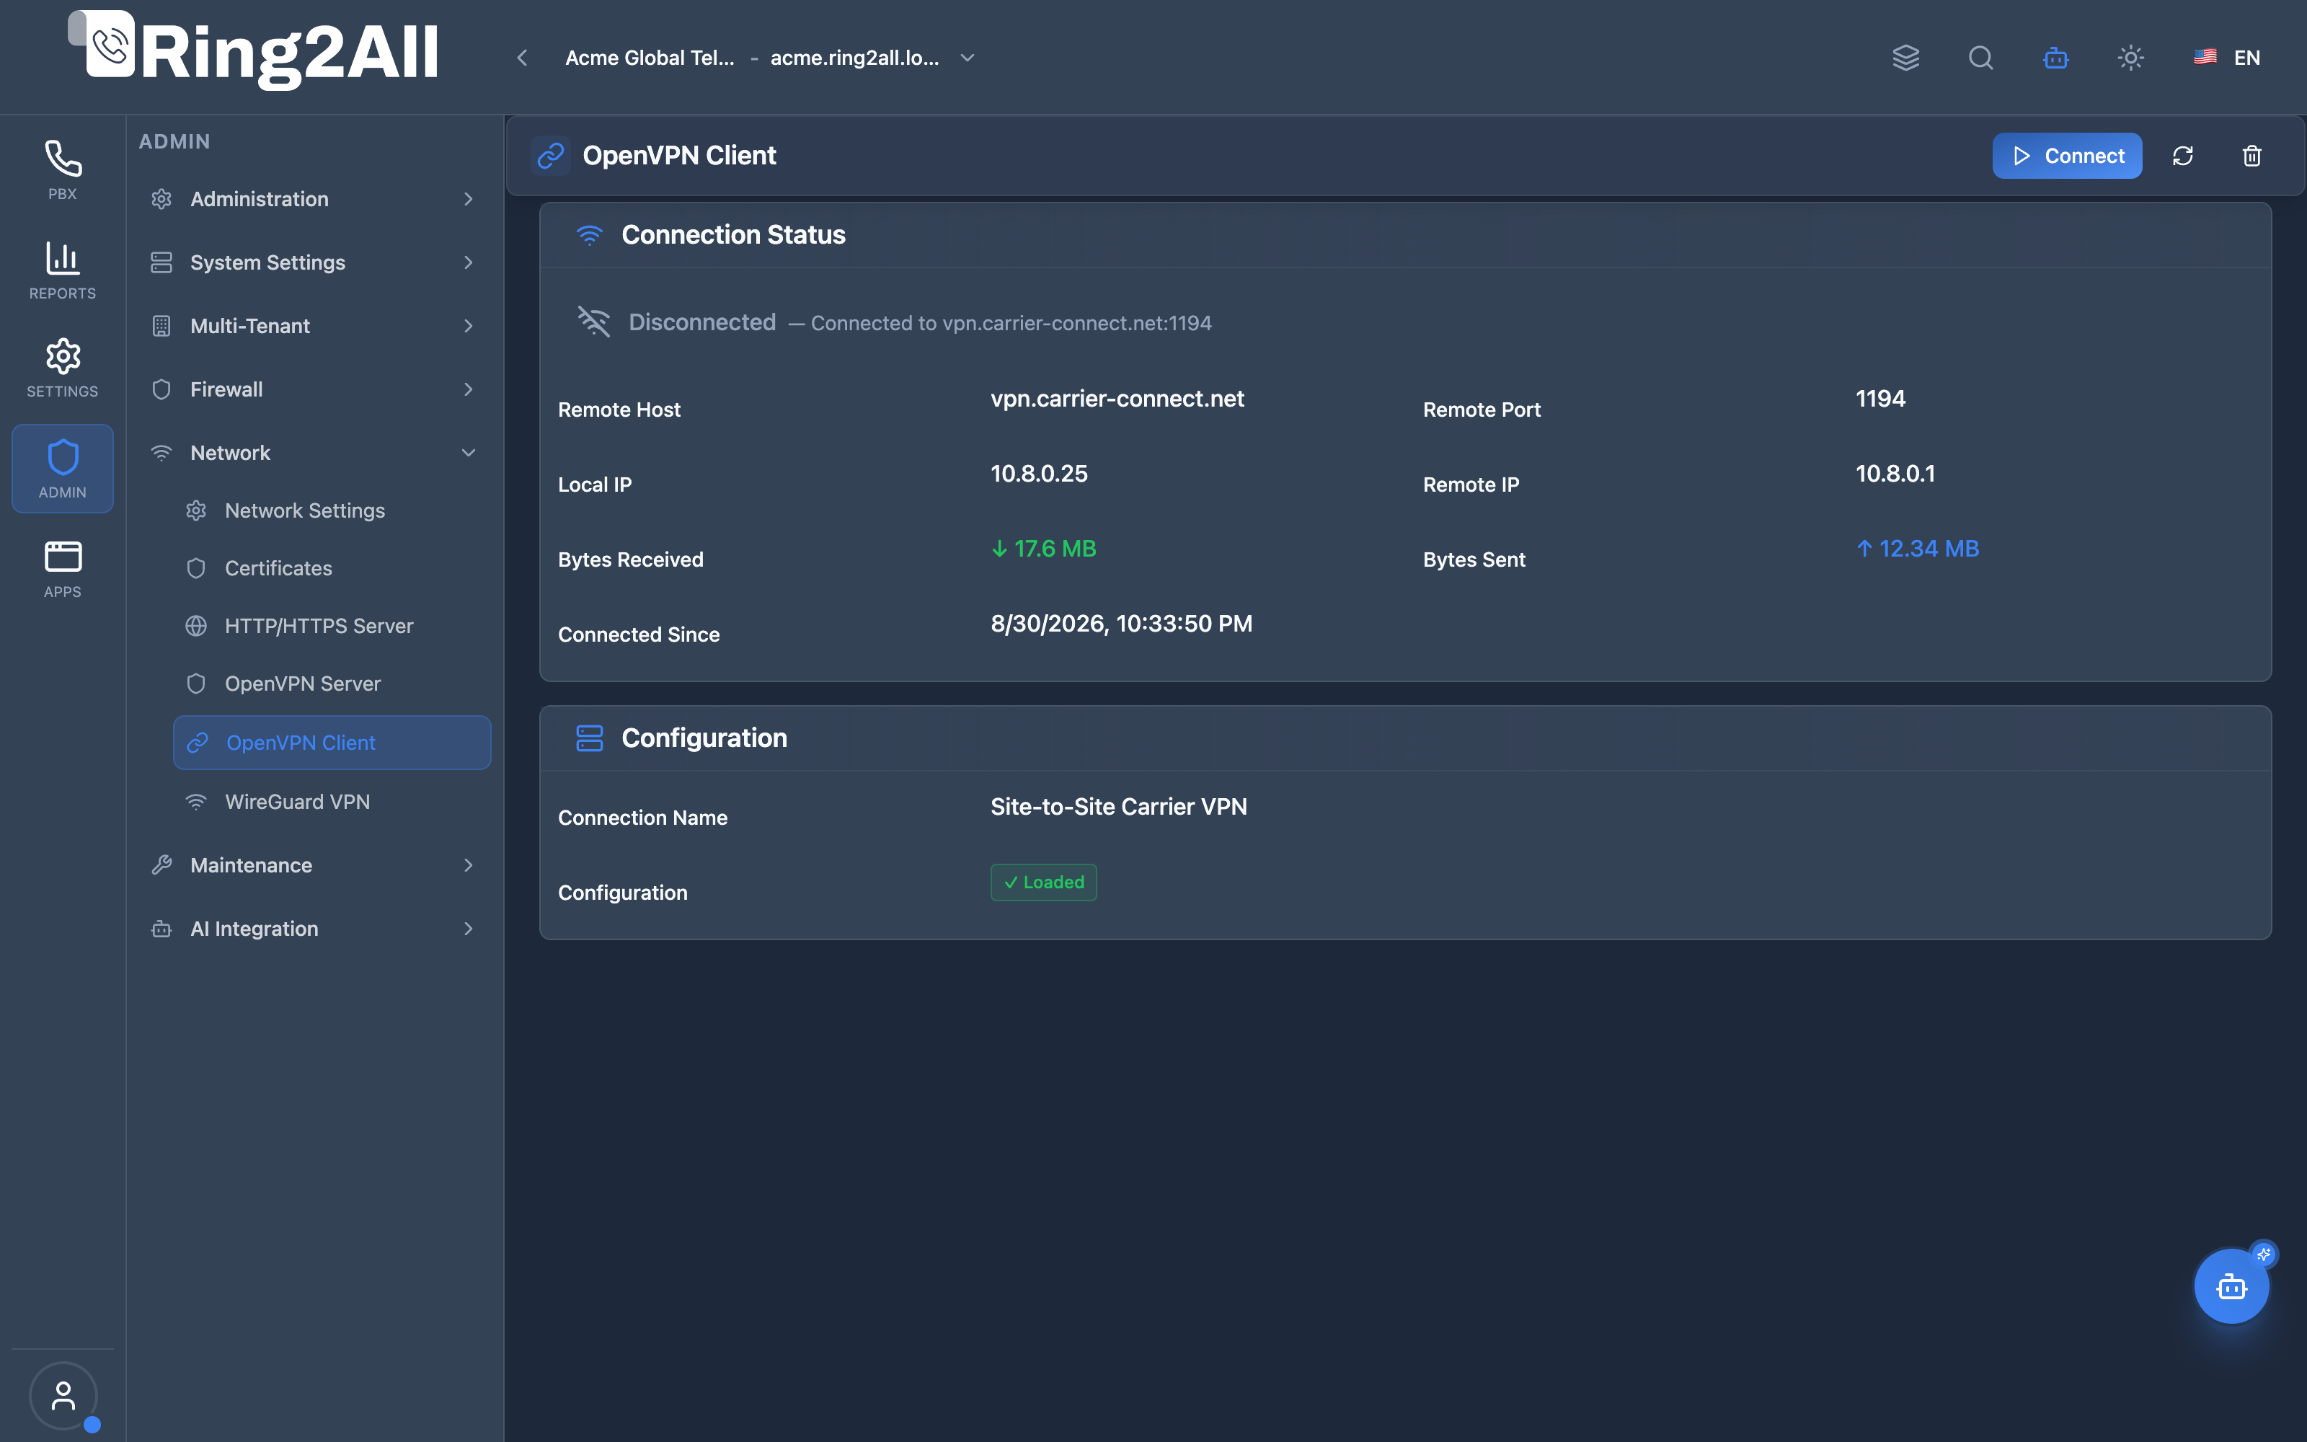This screenshot has width=2307, height=1442.
Task: Click the Disconnected status label
Action: (x=701, y=322)
